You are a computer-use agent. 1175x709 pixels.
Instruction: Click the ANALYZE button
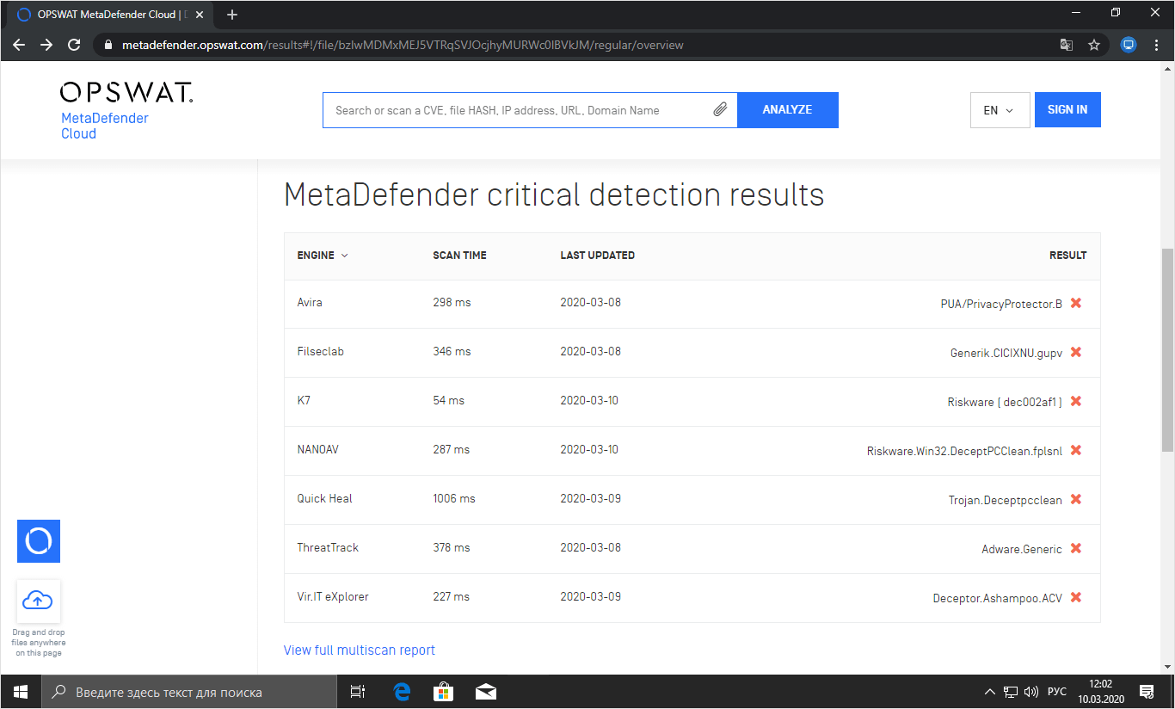tap(787, 110)
